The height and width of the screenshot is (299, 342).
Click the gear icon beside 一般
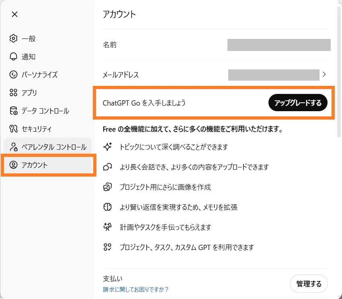pos(14,39)
